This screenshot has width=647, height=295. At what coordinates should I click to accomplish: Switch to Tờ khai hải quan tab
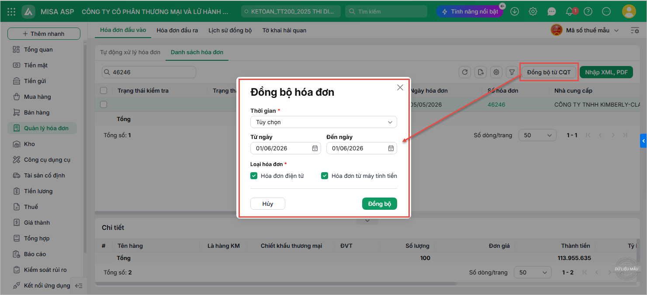coord(284,30)
